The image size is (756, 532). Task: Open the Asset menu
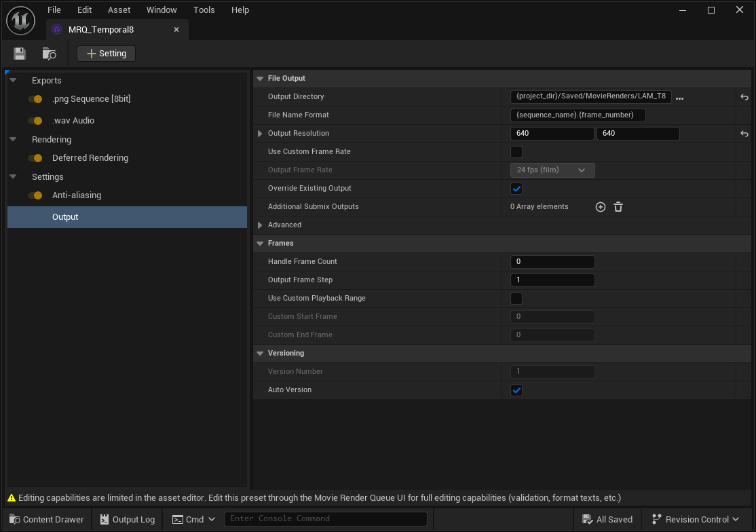coord(119,9)
